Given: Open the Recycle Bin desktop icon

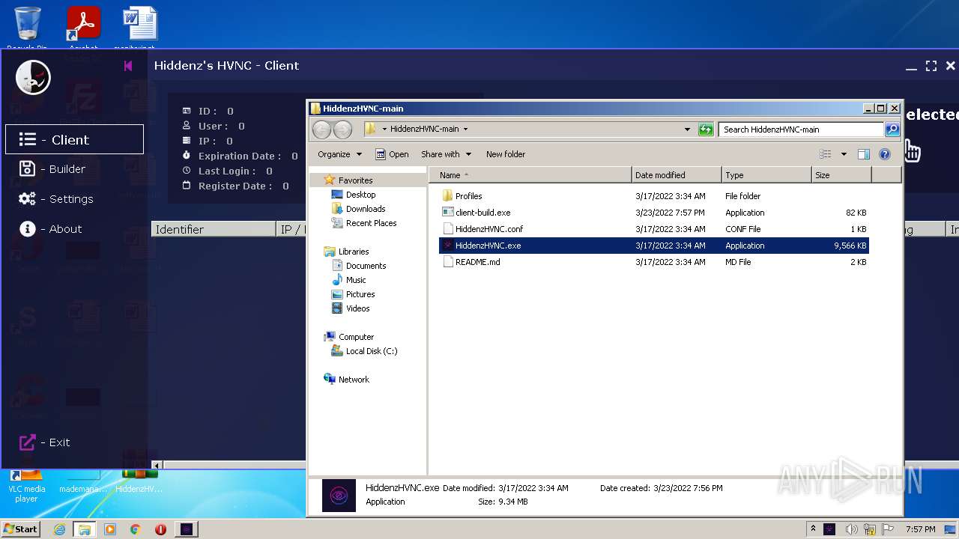Looking at the screenshot, I should pos(28,25).
